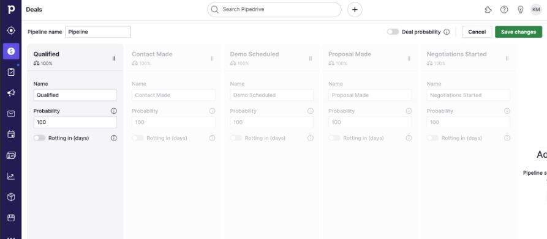Image resolution: width=547 pixels, height=239 pixels.
Task: Click Demo Scheduled Probability info icon
Action: point(311,111)
